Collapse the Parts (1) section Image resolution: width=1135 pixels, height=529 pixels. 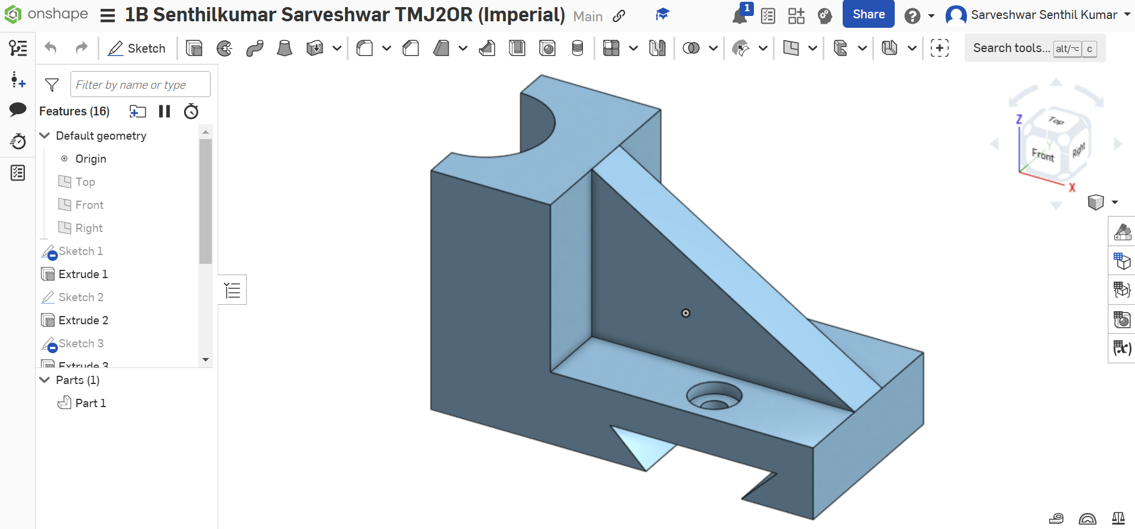[x=44, y=380]
